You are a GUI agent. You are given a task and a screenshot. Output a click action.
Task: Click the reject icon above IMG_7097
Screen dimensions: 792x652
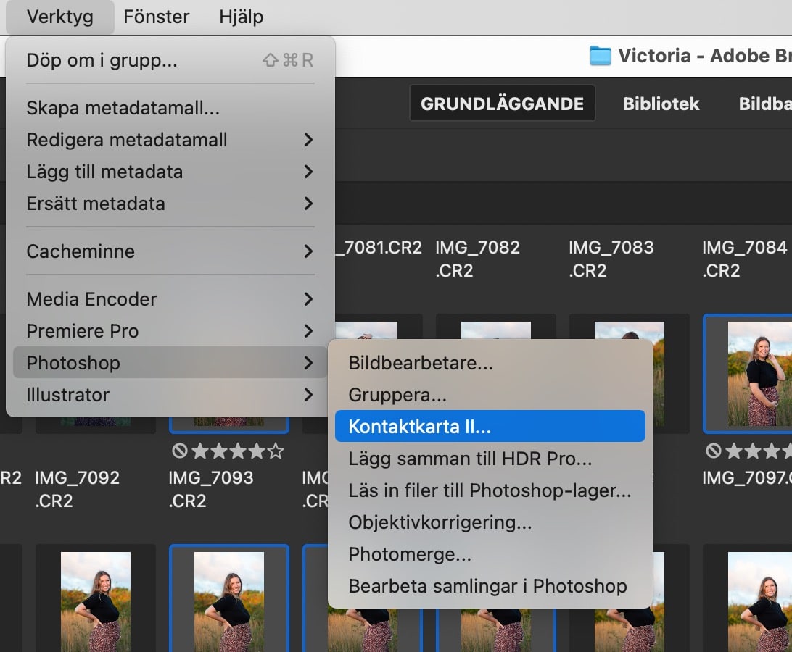[x=714, y=451]
